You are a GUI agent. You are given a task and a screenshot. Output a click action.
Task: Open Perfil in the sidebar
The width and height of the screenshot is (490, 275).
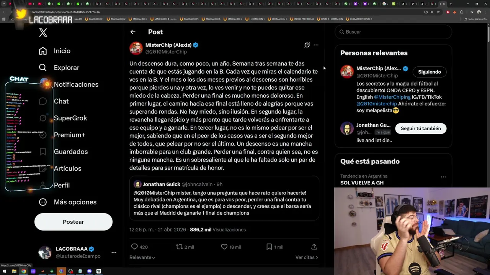54,185
